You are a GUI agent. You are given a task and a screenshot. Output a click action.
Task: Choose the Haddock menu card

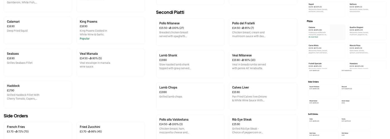click(38, 95)
